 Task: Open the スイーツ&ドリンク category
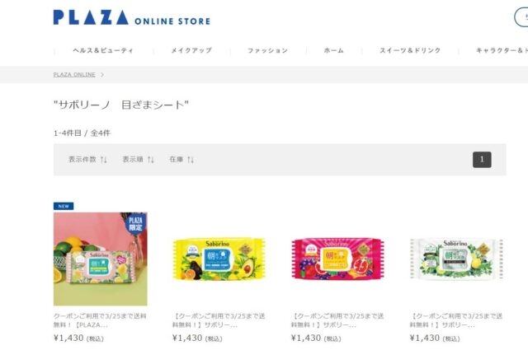[x=410, y=50]
